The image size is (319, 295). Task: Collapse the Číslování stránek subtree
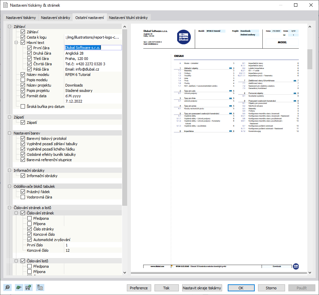click(16, 213)
